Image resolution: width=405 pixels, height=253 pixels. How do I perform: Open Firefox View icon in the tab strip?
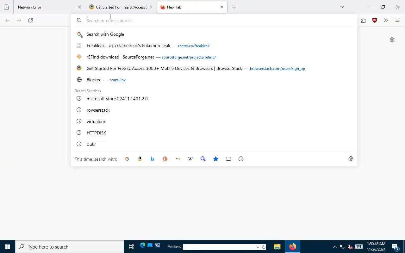point(6,7)
